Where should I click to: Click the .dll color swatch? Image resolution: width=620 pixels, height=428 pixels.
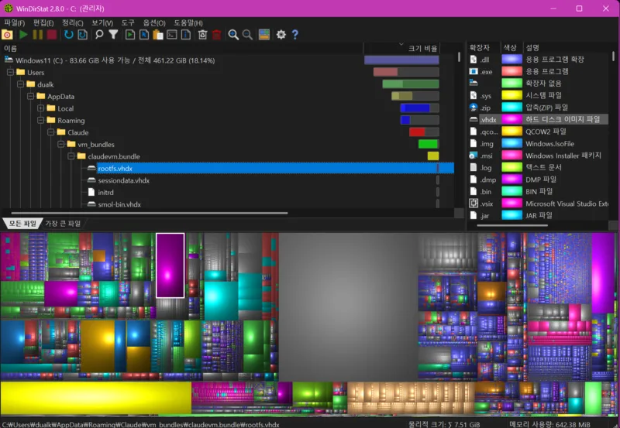[511, 60]
